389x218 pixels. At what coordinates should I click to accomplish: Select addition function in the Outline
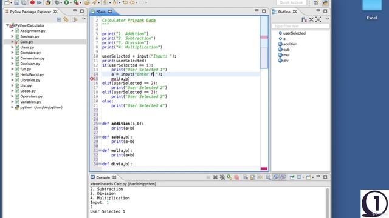tap(290, 44)
